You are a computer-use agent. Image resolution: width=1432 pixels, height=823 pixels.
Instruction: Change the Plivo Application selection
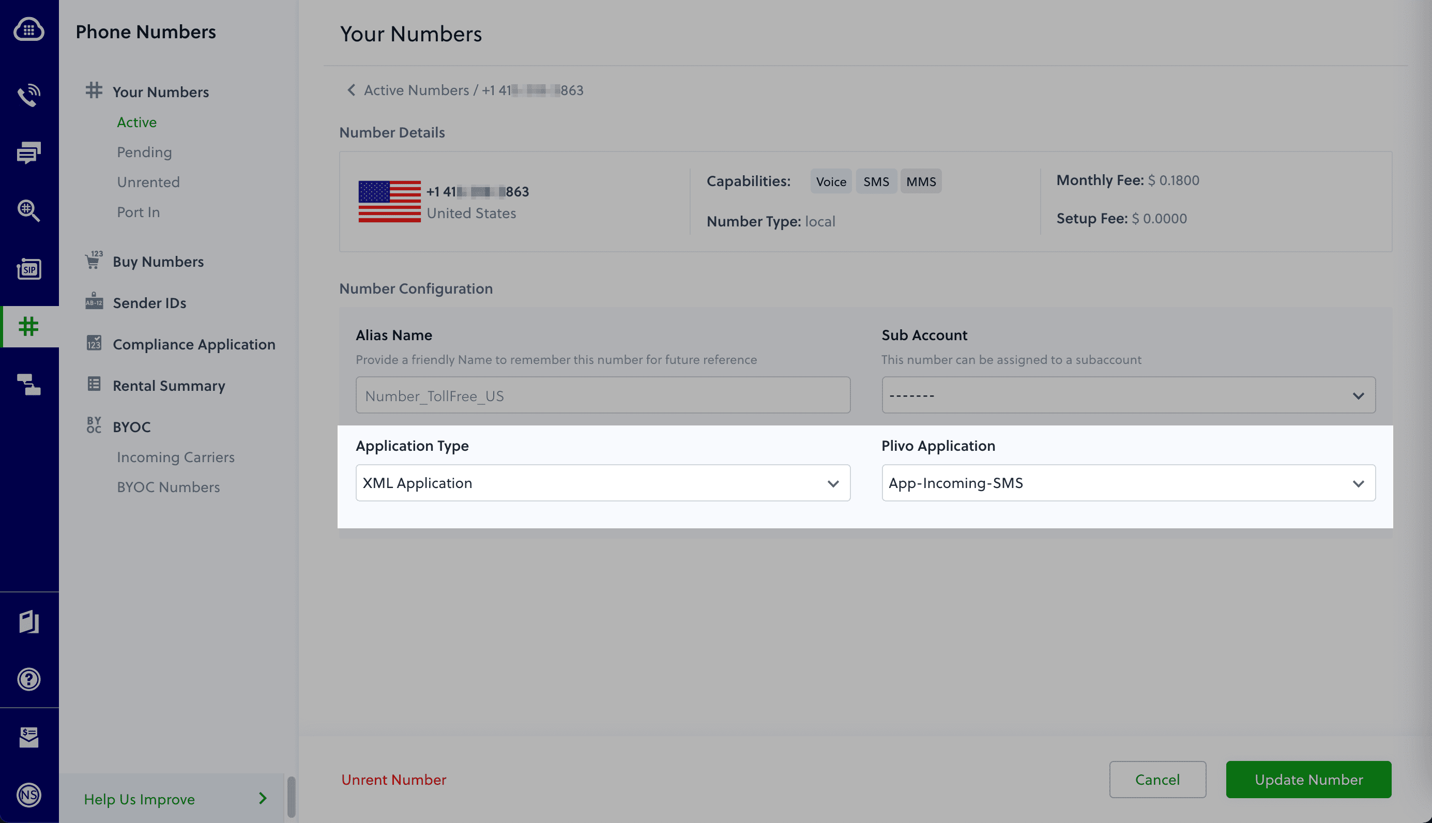(x=1128, y=483)
